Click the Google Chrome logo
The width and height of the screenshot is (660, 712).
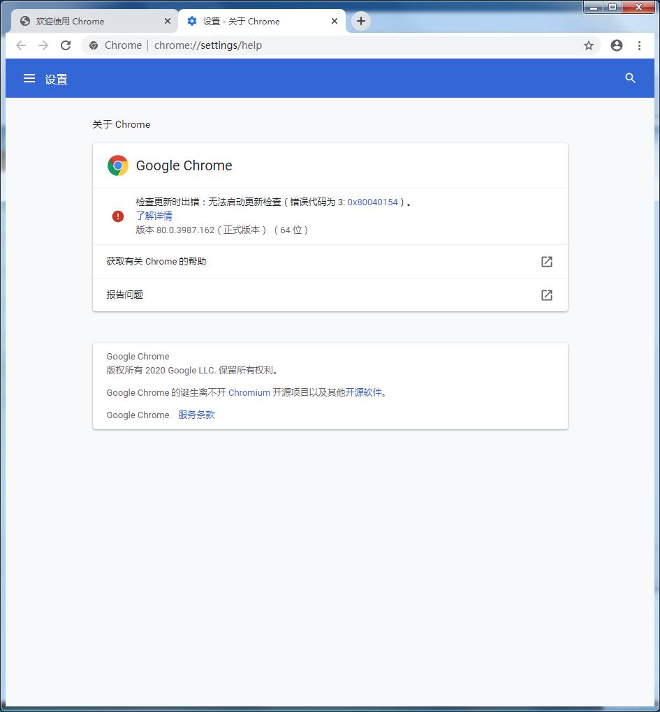pyautogui.click(x=117, y=165)
